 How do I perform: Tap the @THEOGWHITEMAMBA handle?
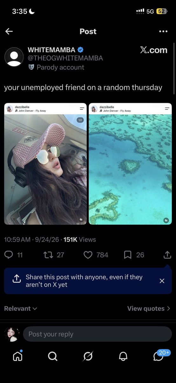click(x=65, y=58)
